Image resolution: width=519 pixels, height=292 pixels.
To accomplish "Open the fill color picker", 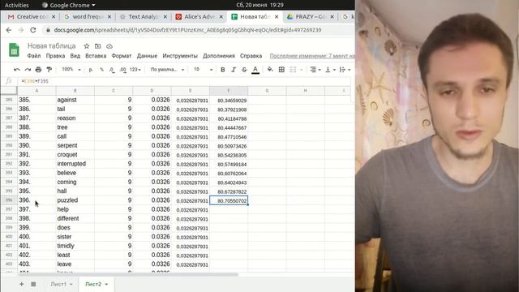I will tap(270, 69).
